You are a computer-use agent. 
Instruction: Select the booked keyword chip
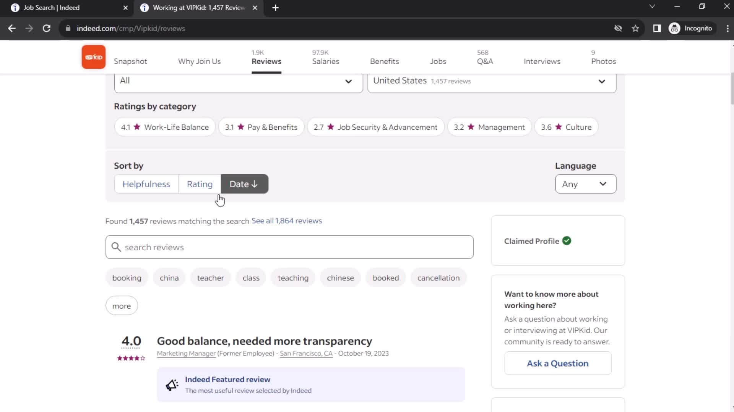click(x=385, y=278)
